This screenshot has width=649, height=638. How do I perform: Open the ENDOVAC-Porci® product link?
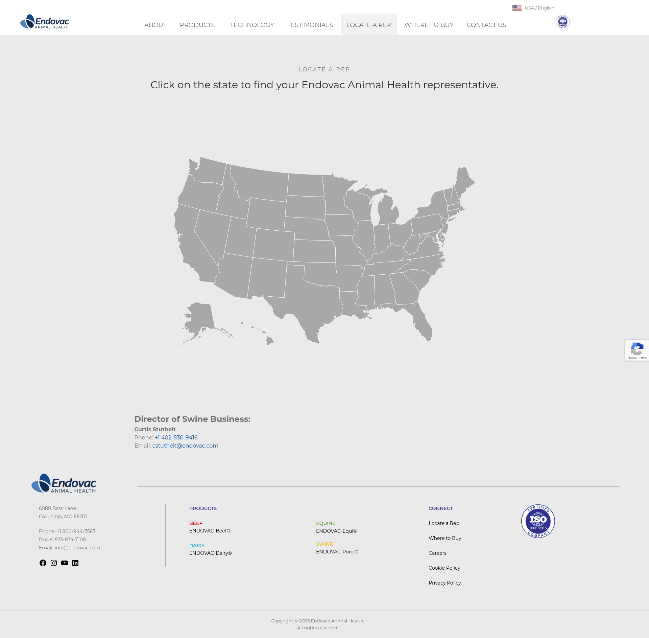click(337, 552)
